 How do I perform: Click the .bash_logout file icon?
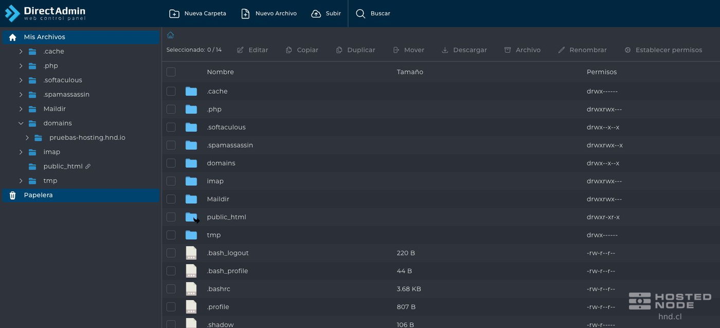point(191,253)
